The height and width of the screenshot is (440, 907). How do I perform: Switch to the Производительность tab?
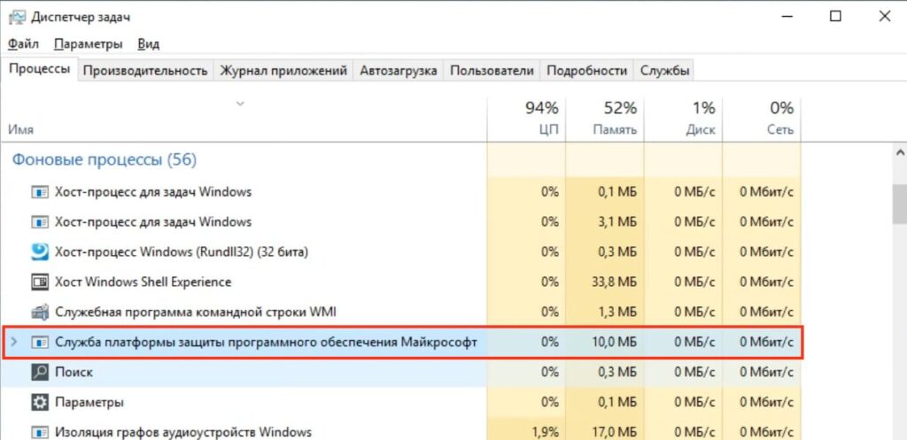[x=145, y=71]
